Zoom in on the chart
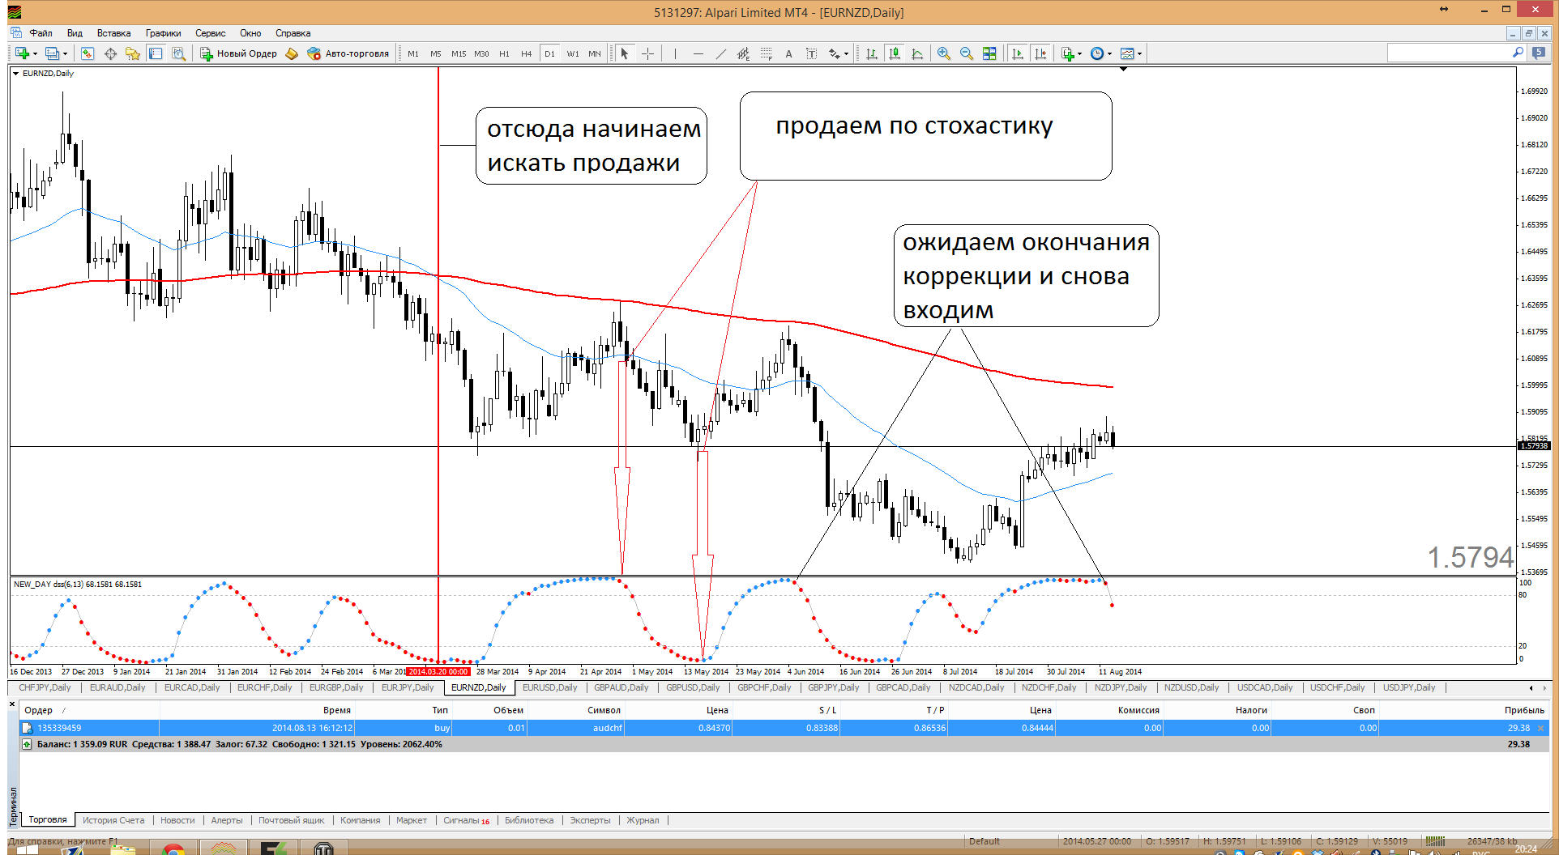The height and width of the screenshot is (855, 1559). point(944,53)
